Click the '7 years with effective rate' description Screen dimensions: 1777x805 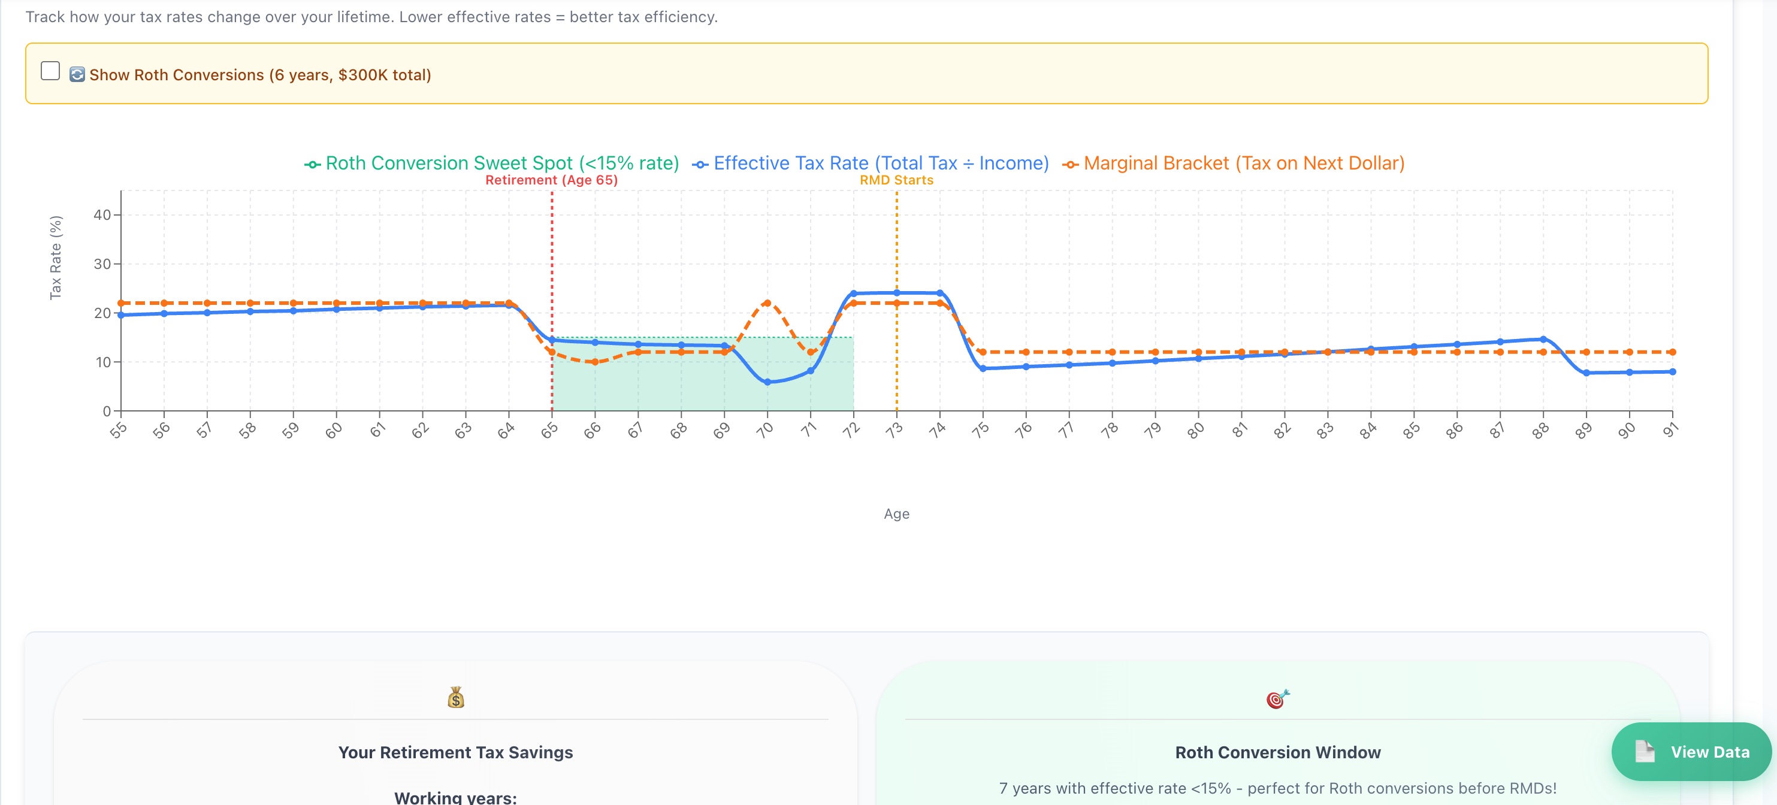[x=1277, y=788]
